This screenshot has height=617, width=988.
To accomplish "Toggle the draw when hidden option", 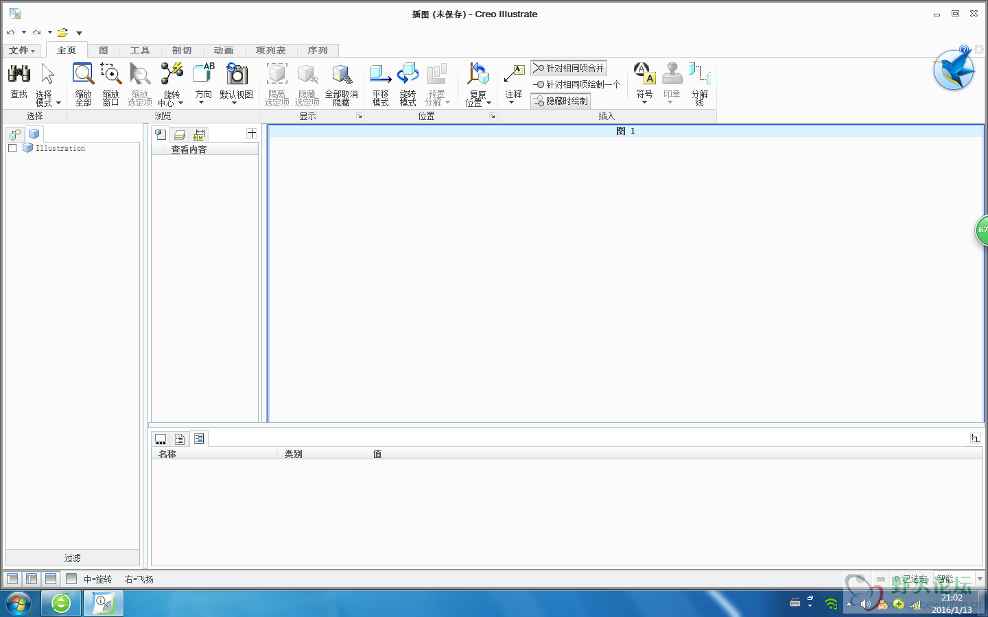I will click(561, 101).
